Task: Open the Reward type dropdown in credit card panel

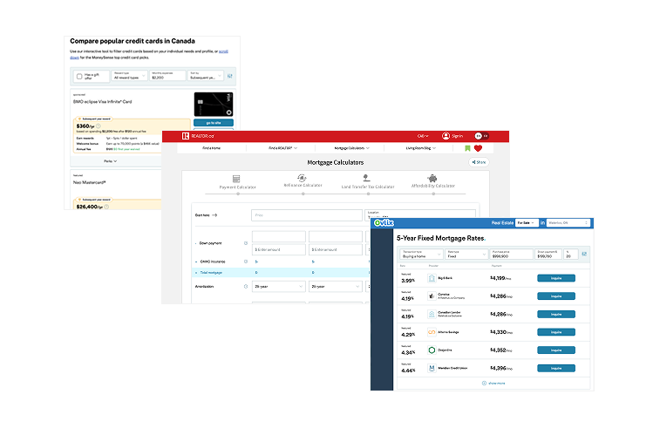Action: click(130, 76)
